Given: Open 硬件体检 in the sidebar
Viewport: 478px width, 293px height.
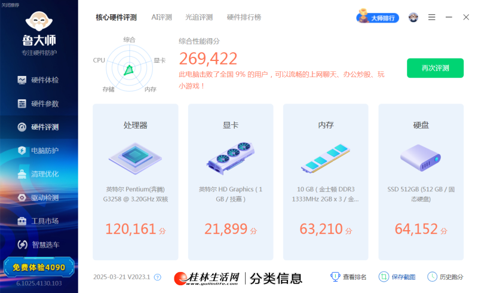Looking at the screenshot, I should click(39, 80).
